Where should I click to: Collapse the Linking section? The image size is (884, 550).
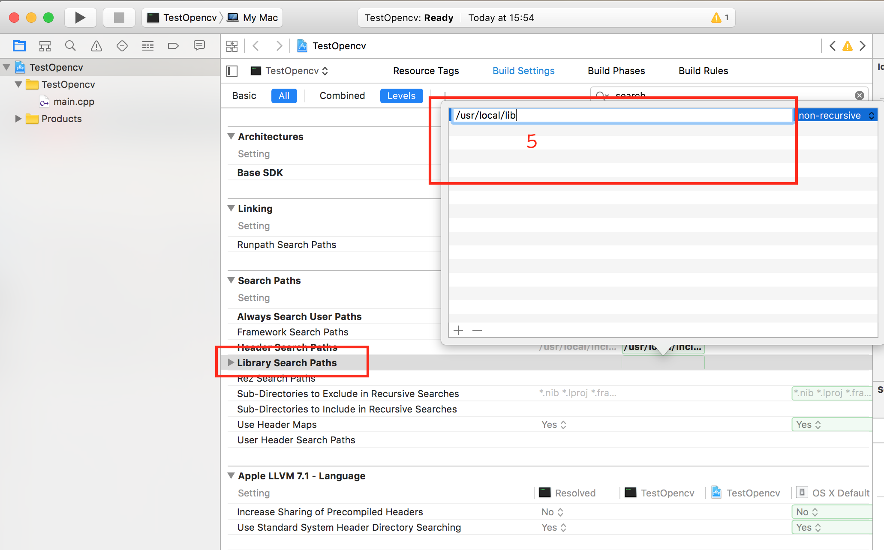click(231, 209)
